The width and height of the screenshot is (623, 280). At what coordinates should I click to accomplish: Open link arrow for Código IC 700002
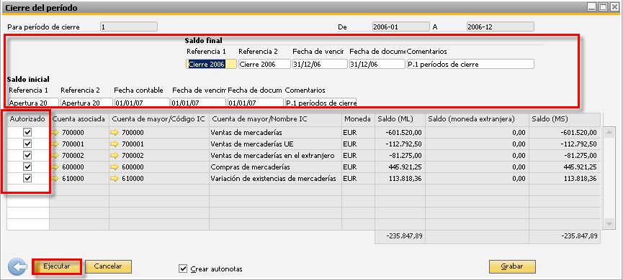pos(115,156)
